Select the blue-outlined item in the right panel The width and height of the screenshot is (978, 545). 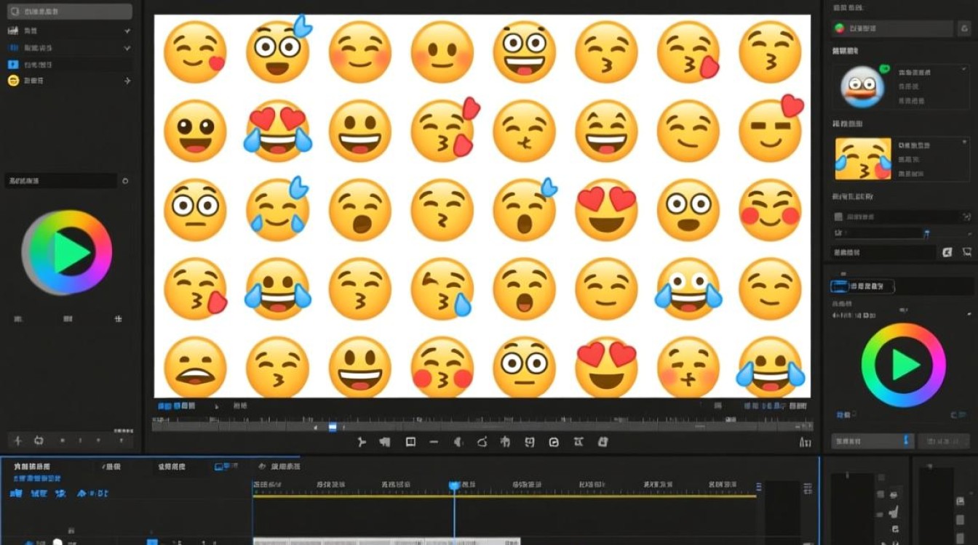863,286
